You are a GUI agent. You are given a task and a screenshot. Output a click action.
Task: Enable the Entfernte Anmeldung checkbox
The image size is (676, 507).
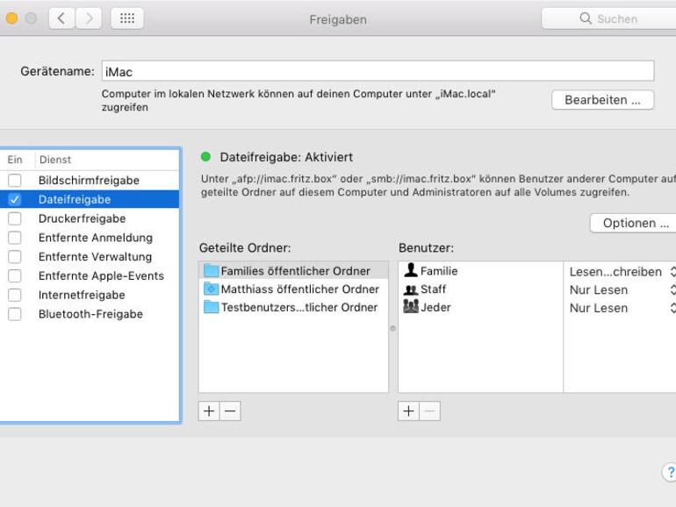(x=15, y=238)
